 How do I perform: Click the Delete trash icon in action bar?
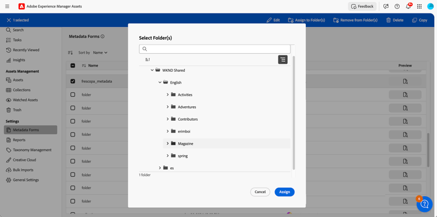pyautogui.click(x=389, y=20)
